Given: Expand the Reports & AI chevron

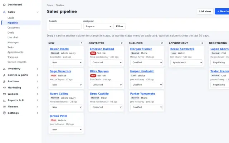Looking at the screenshot, I should (x=38, y=100).
